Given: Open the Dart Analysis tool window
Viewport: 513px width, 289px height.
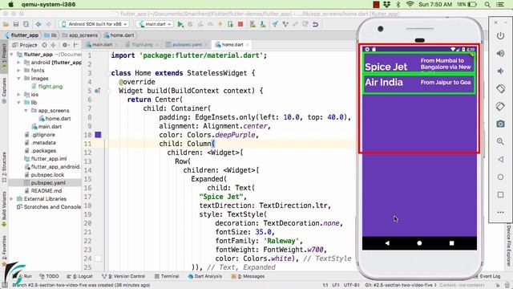Looking at the screenshot, I should [205, 276].
